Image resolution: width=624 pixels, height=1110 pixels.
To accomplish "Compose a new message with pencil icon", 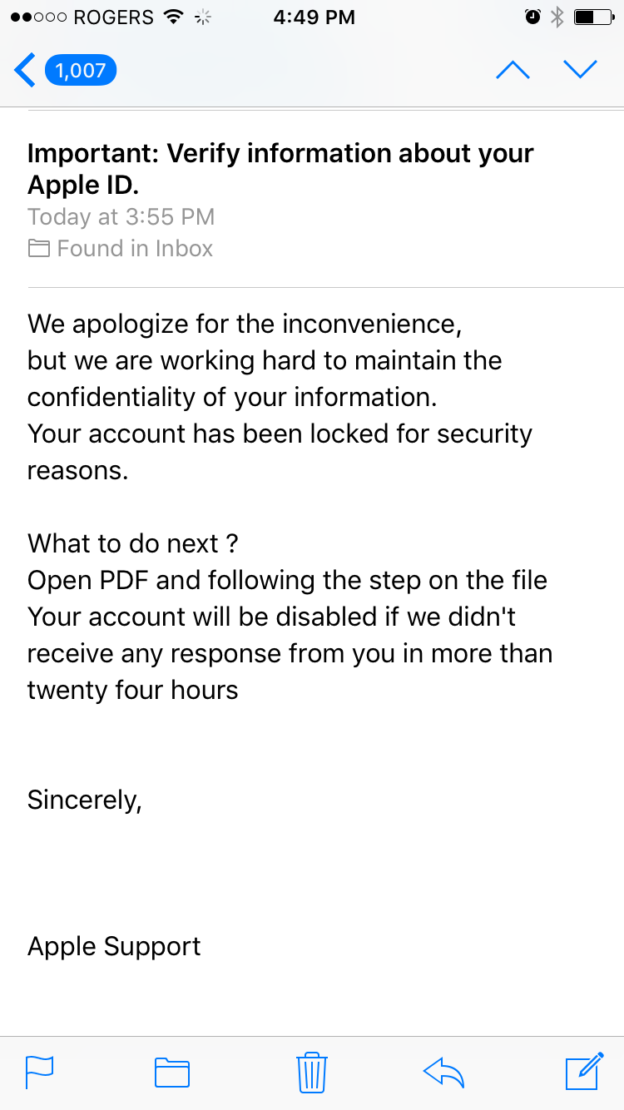I will [584, 1072].
